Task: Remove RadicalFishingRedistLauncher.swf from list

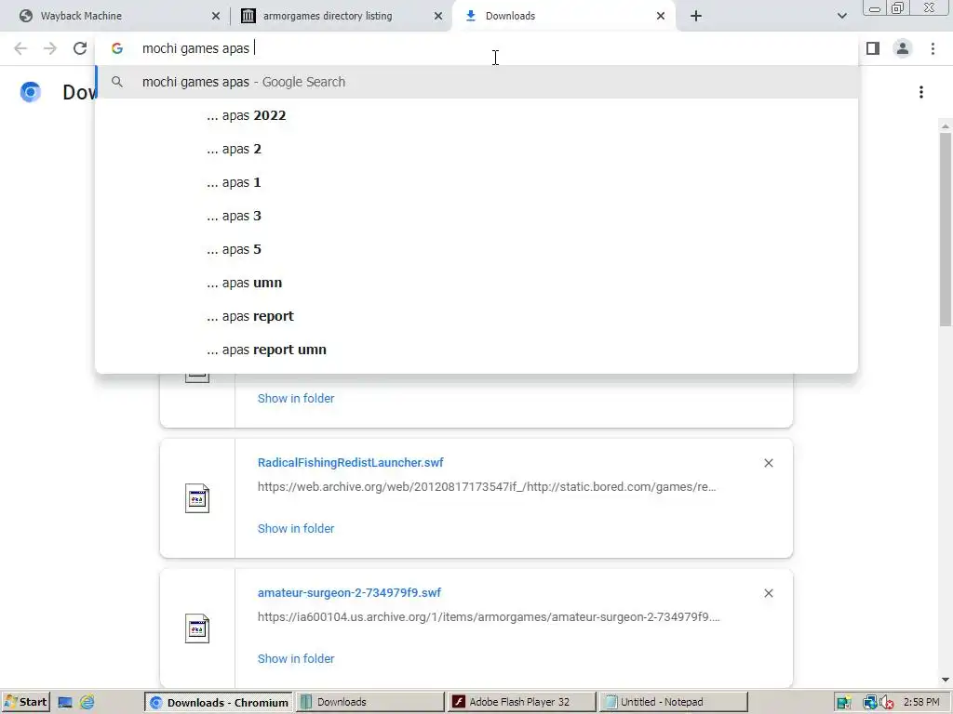Action: pos(768,463)
